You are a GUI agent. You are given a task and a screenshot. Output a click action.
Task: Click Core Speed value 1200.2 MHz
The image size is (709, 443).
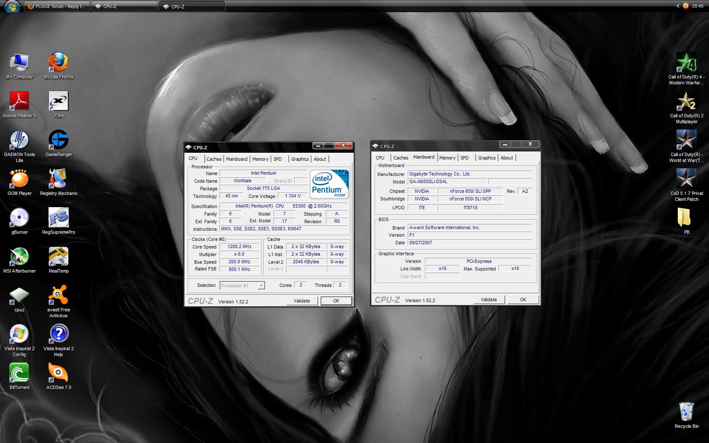239,247
